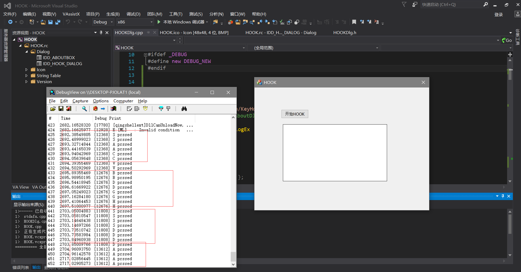Open the HOOK project scope dropdown in editor
Viewport: 521px width, 272px height.
[180, 48]
